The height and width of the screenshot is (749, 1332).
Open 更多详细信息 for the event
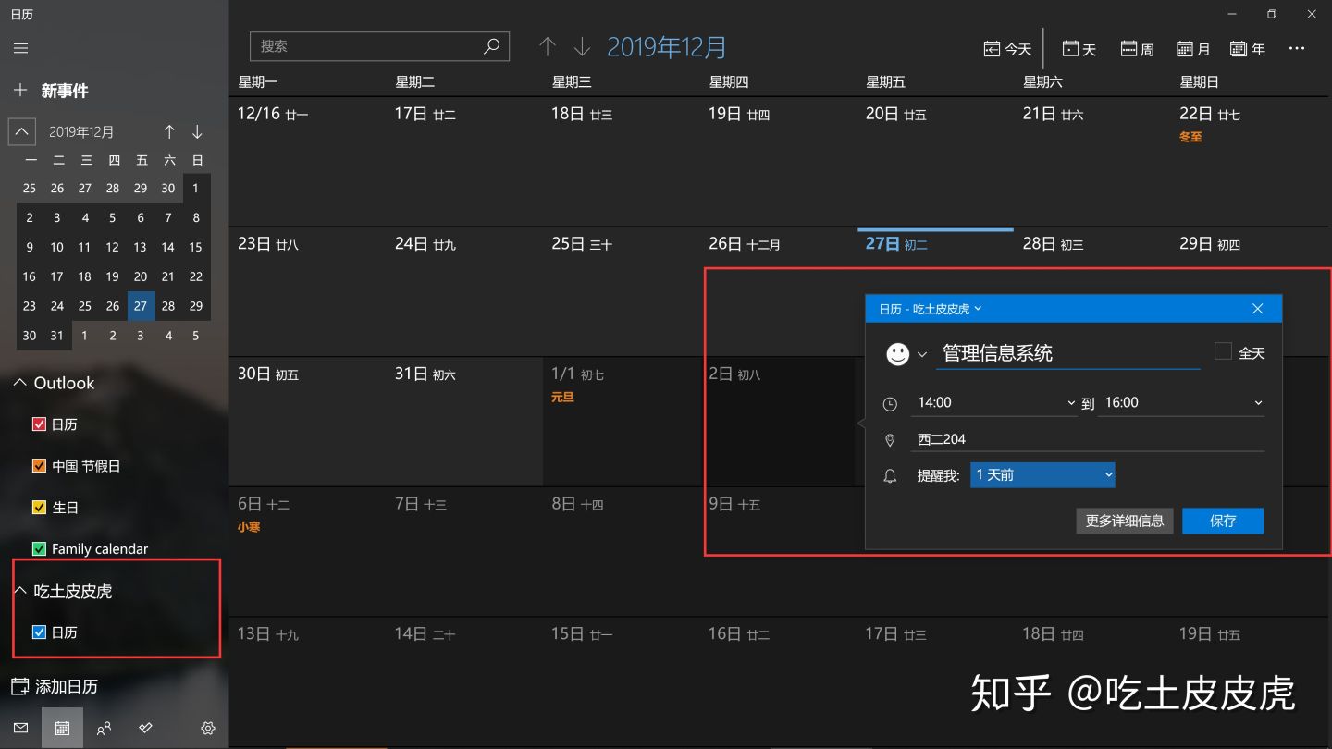pos(1124,521)
